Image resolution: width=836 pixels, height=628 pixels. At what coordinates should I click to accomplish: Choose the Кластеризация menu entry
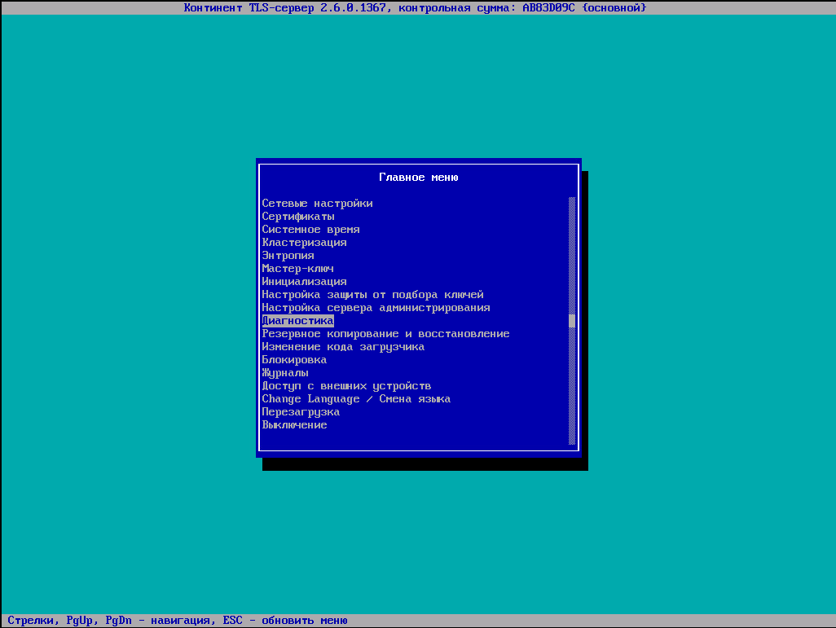(x=305, y=243)
